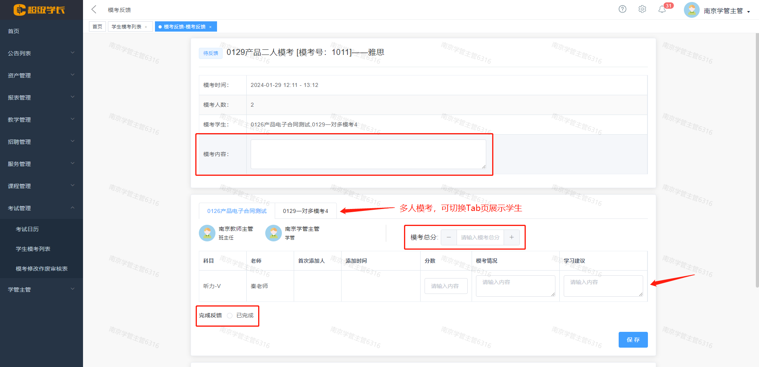Open 模考修改作废审核表 in the sidebar
This screenshot has width=759, height=367.
click(x=42, y=269)
